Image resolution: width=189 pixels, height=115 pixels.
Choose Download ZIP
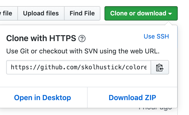[132, 98]
